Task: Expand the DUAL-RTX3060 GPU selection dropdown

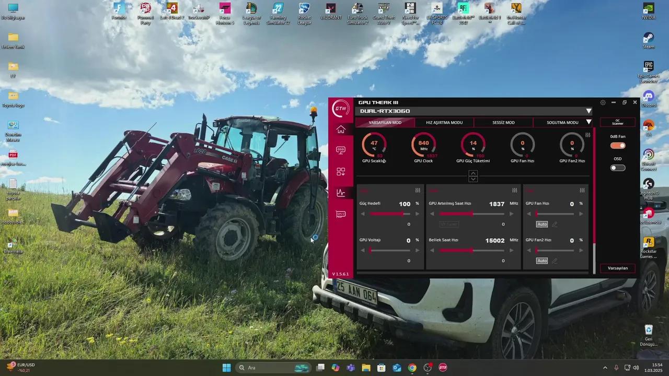Action: coord(589,111)
